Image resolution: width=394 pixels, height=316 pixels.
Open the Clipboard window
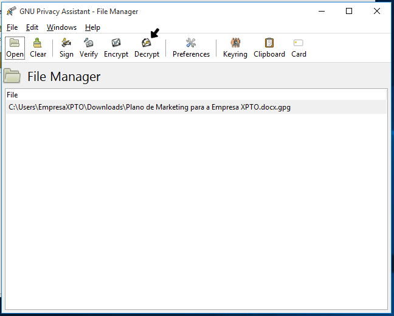(x=269, y=48)
